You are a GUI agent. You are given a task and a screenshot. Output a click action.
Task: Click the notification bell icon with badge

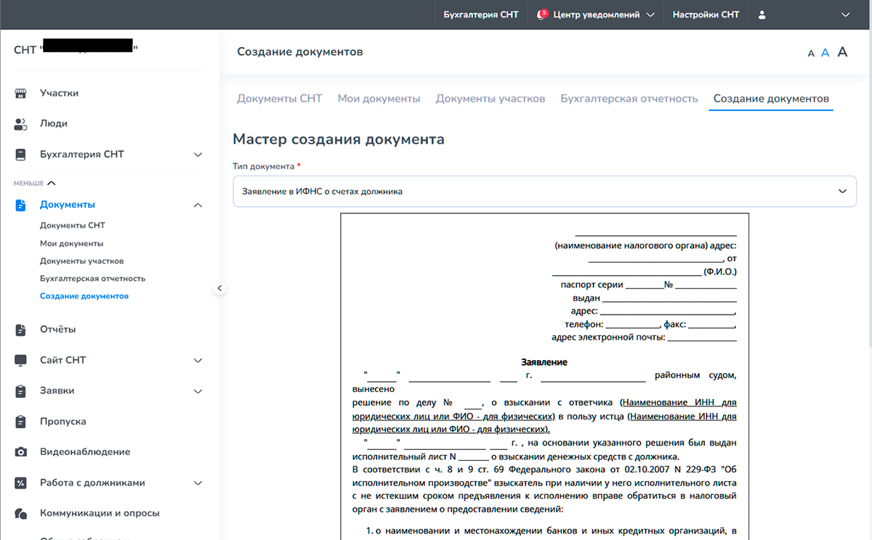click(541, 15)
